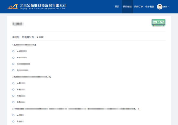Click the 单选题 section instruction text
This screenshot has height=125, width=178.
point(29,37)
